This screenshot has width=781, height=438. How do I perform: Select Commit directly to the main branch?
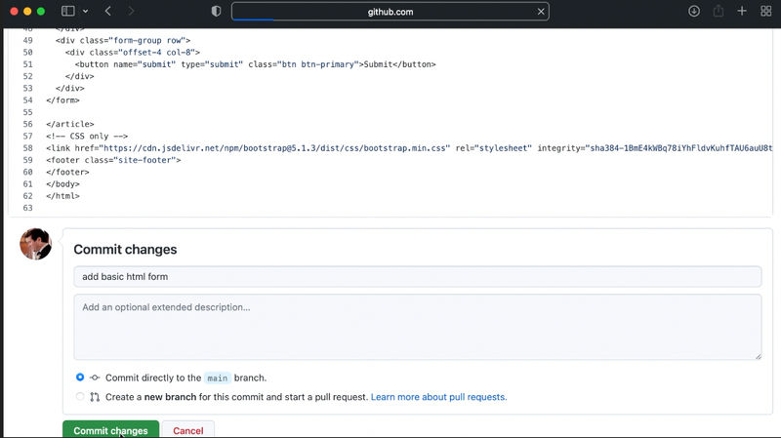(80, 378)
